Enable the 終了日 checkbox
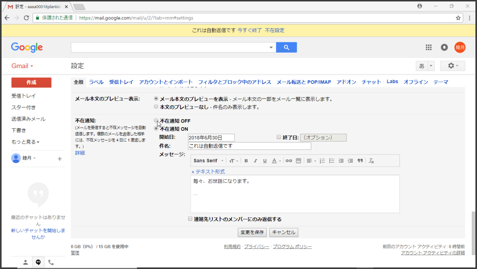The image size is (477, 269). tap(279, 137)
